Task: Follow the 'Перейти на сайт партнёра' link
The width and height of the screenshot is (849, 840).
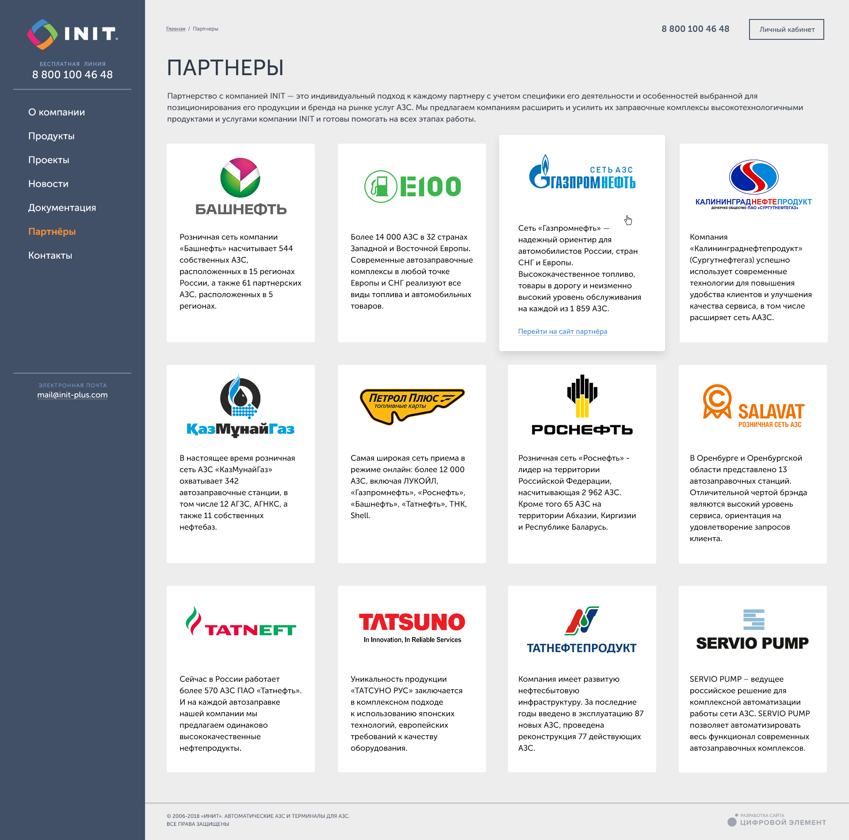Action: tap(562, 332)
